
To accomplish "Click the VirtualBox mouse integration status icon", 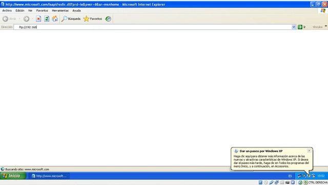I will coord(300,182).
